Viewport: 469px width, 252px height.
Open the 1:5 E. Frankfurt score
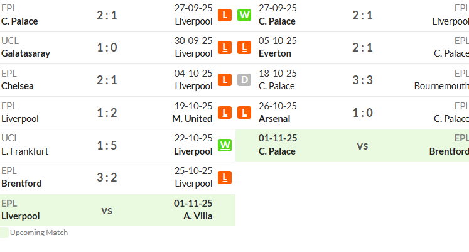pos(107,145)
